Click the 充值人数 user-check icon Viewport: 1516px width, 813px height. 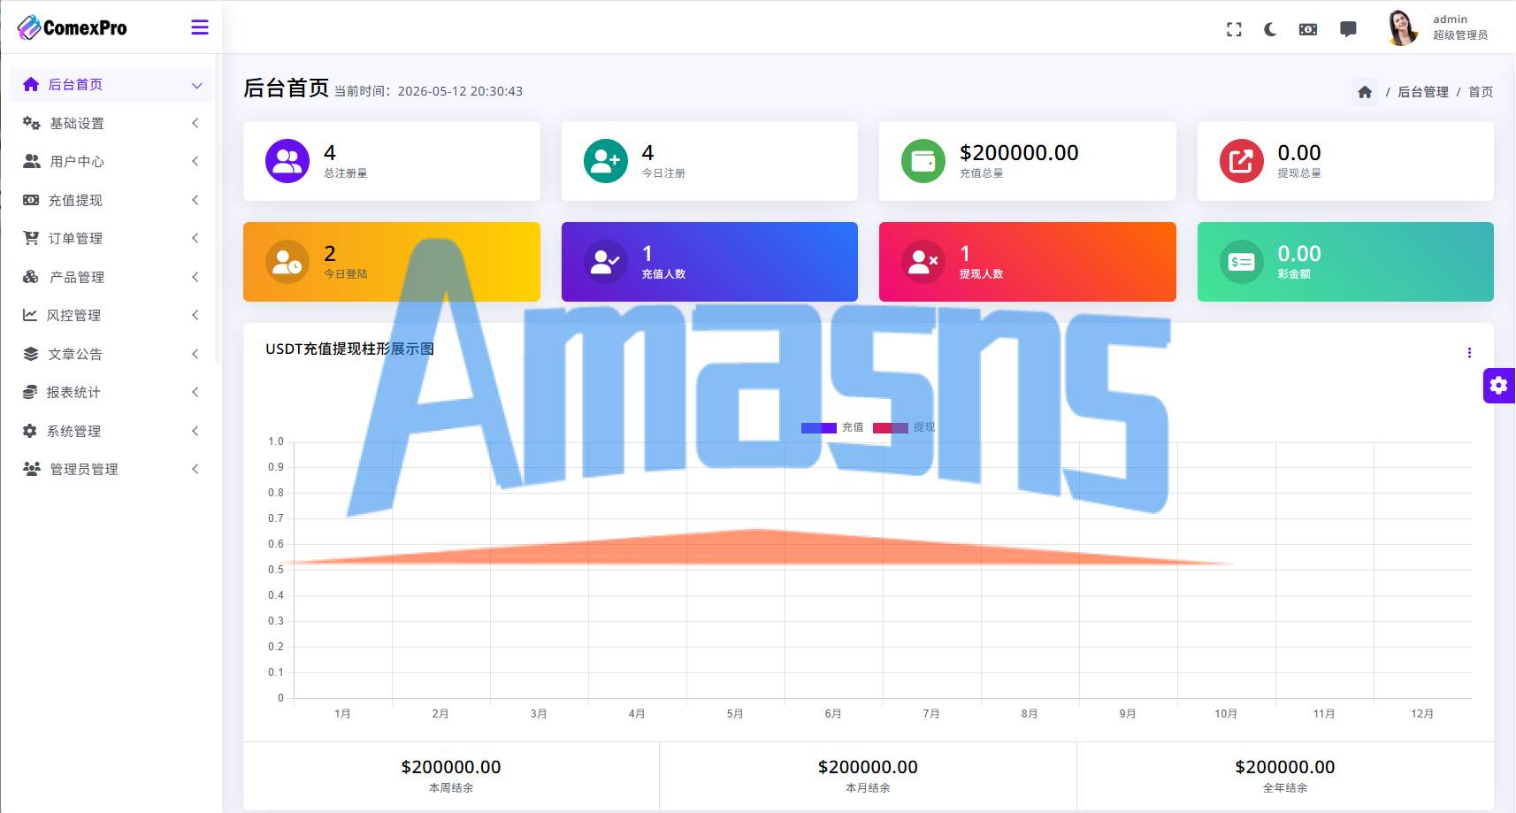pyautogui.click(x=606, y=262)
